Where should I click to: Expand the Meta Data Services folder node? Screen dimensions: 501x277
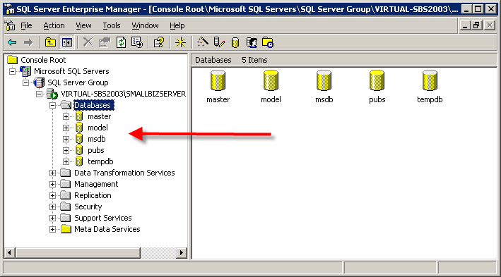[52, 230]
